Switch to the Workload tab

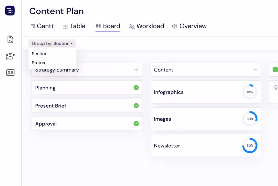pos(147,26)
